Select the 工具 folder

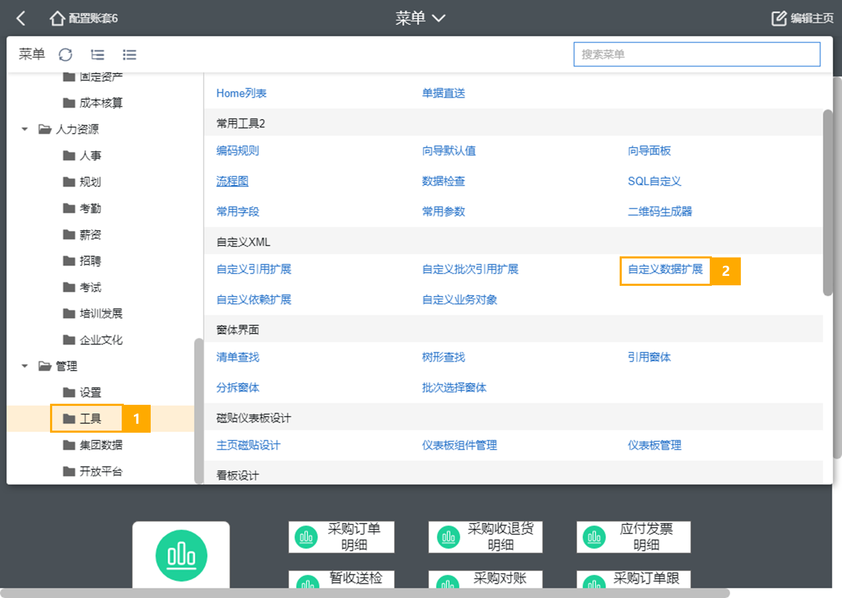(82, 418)
